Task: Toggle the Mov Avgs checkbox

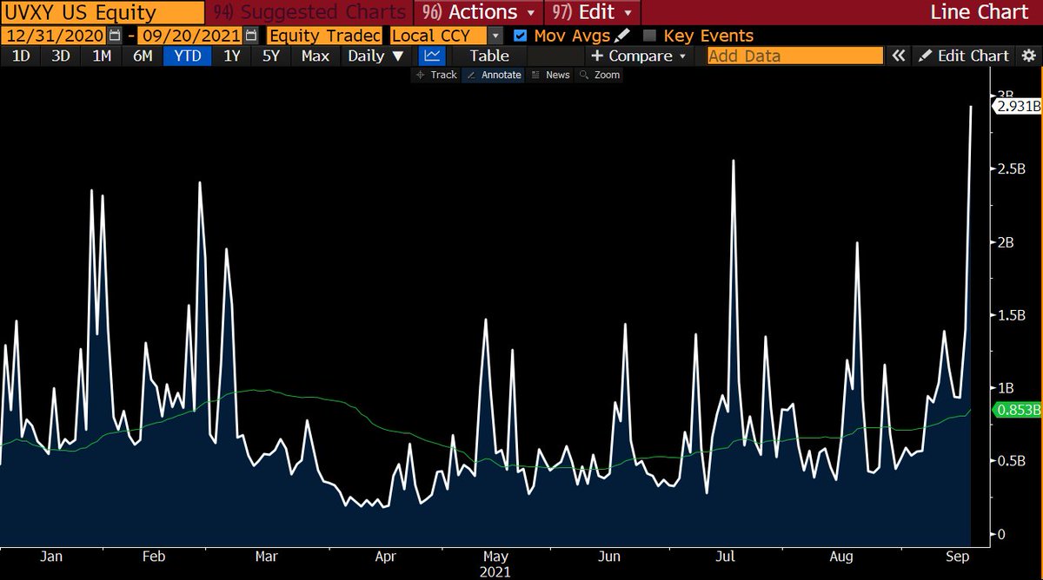Action: 520,36
